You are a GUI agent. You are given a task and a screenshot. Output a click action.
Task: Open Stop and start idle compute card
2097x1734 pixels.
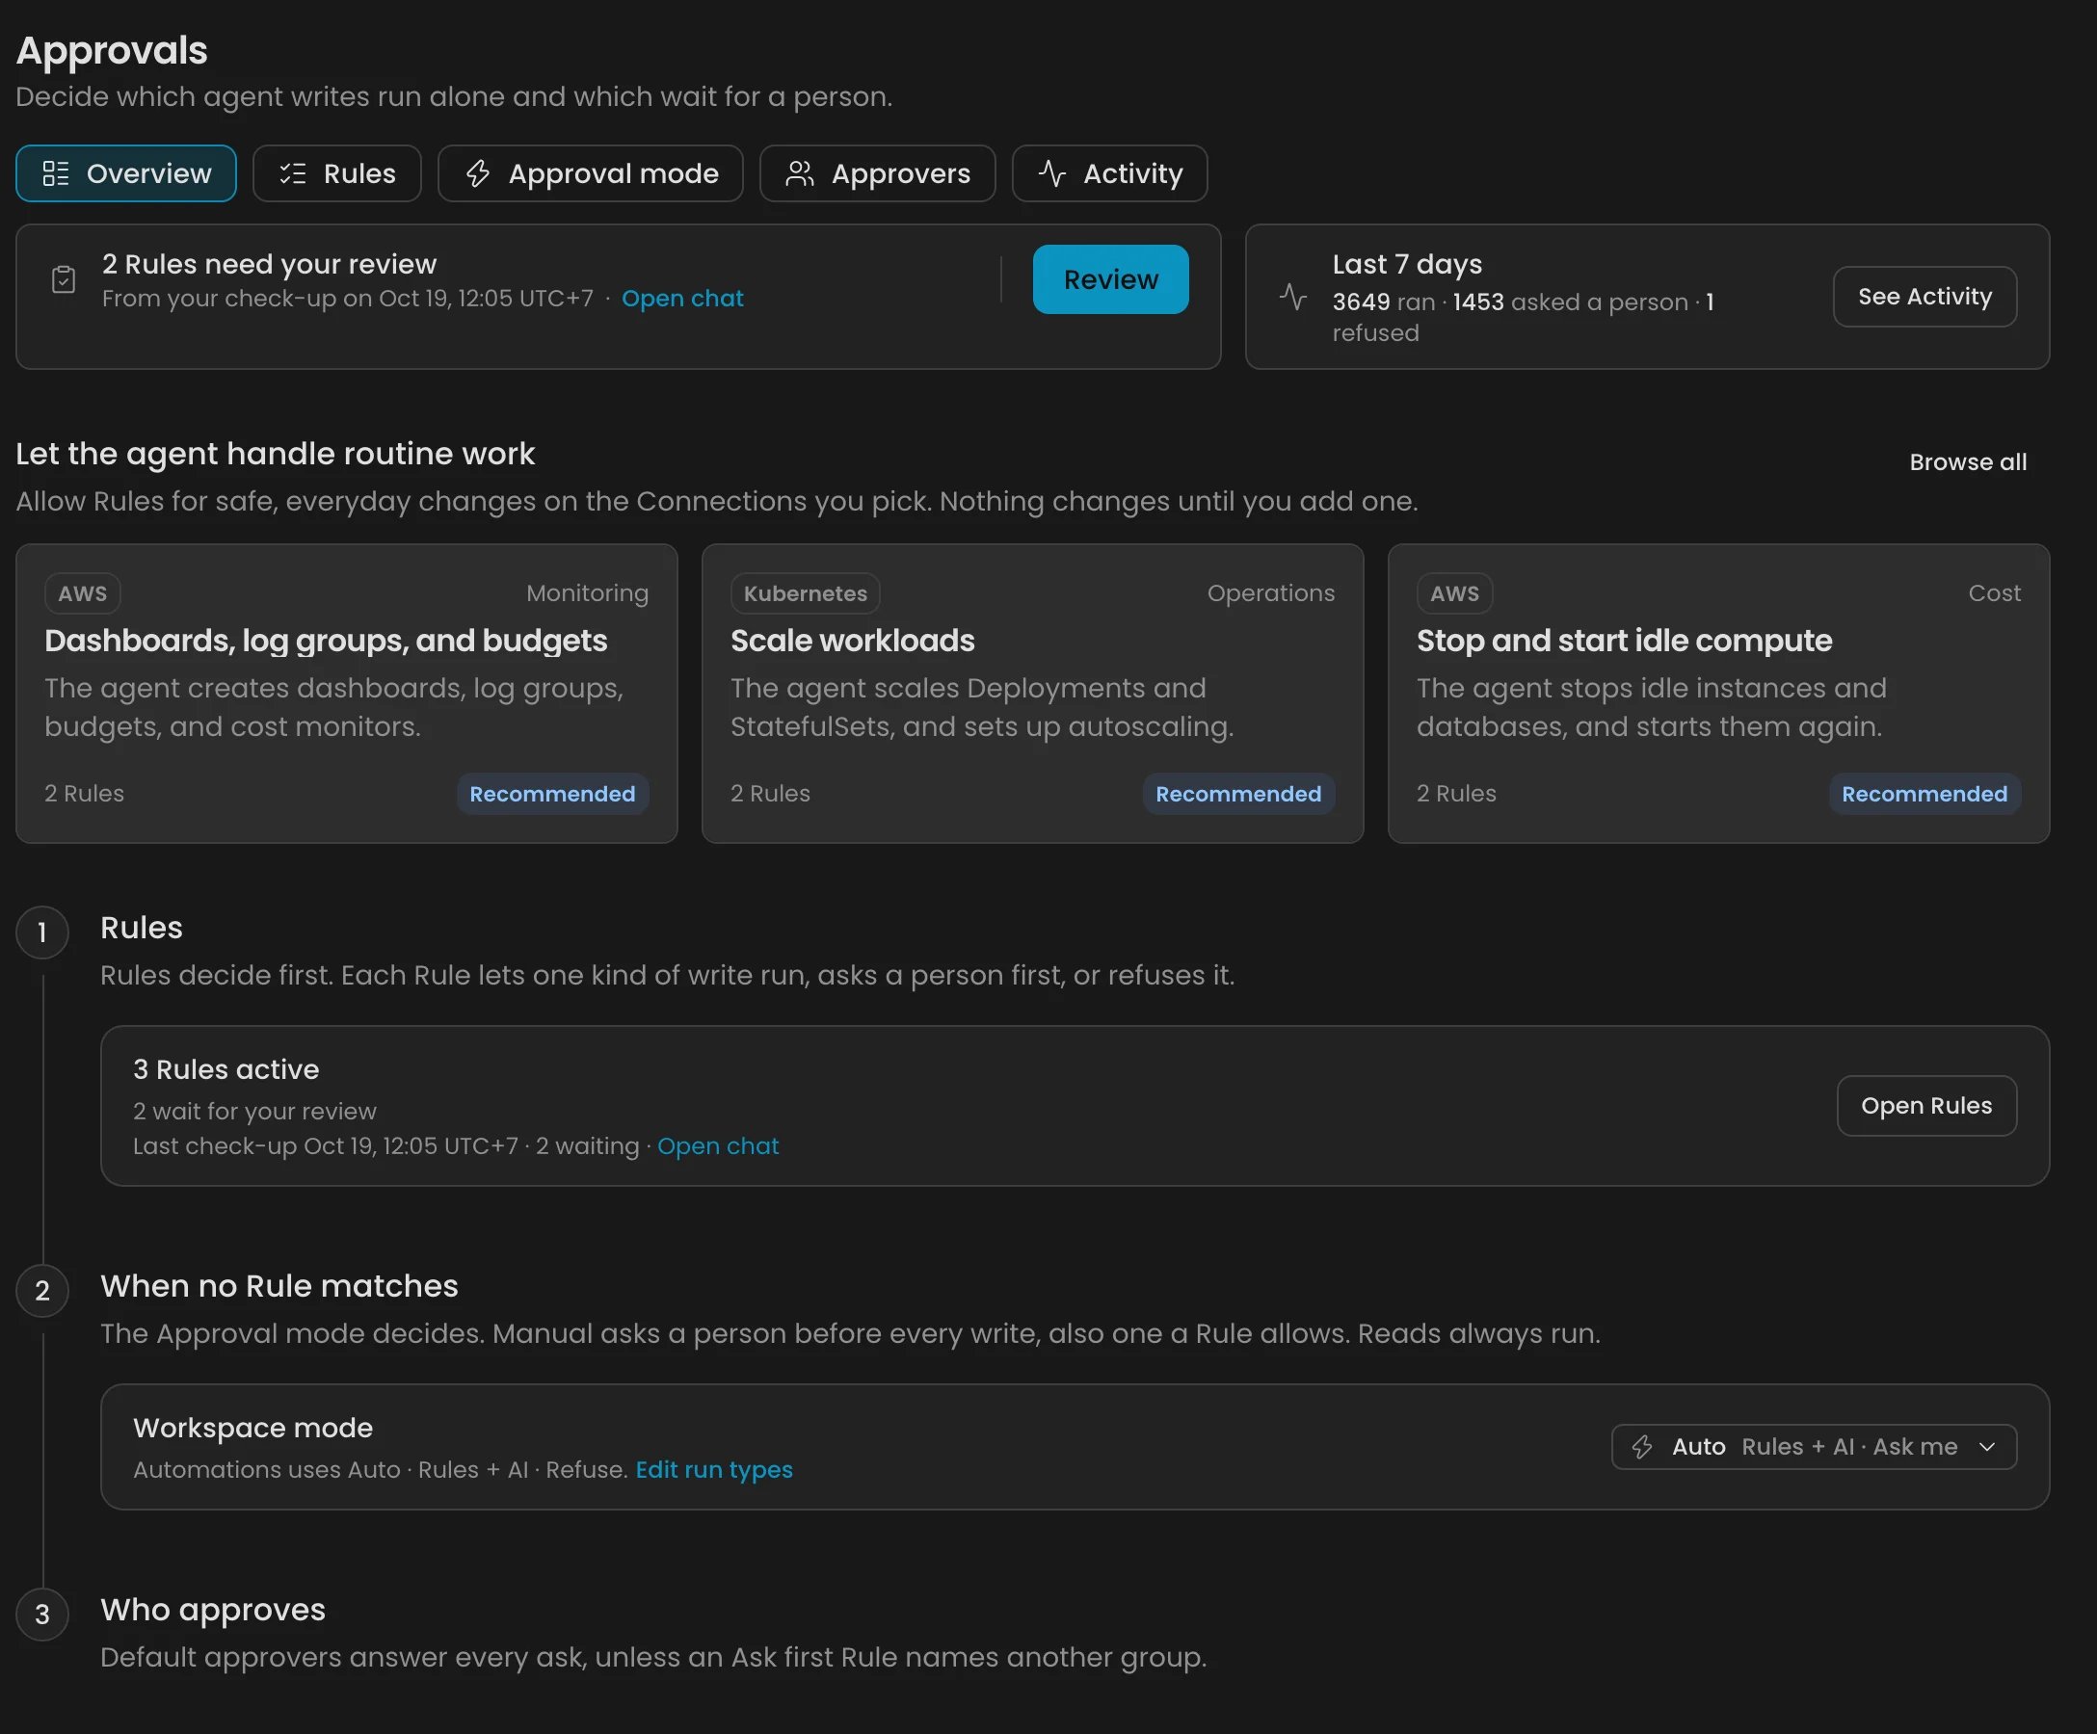coord(1718,694)
